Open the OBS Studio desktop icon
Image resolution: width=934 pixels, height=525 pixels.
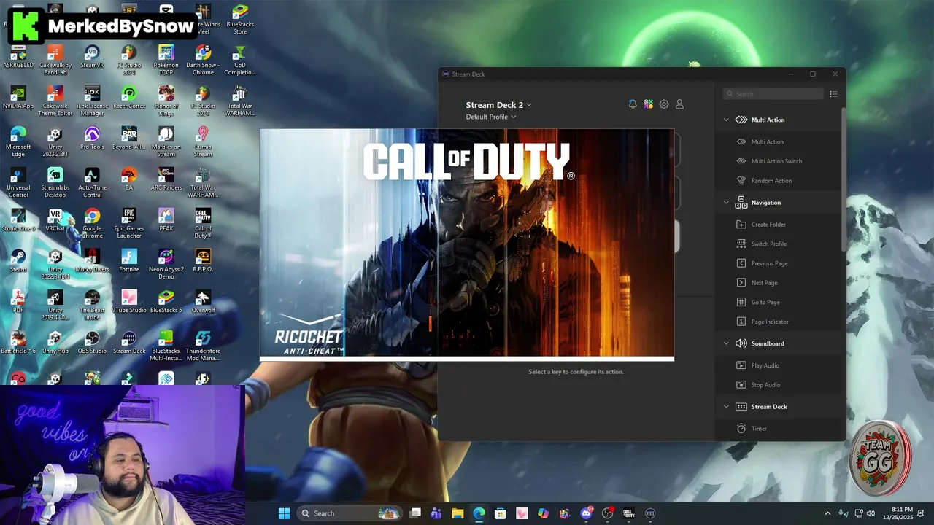click(92, 343)
